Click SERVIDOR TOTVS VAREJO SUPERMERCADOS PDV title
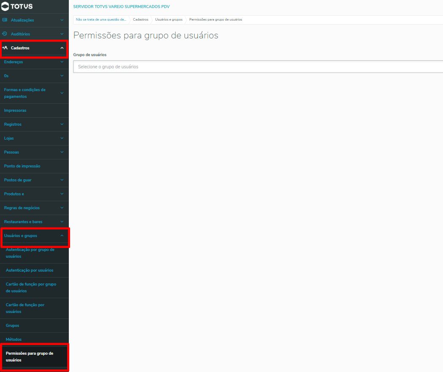The width and height of the screenshot is (443, 372). pos(121,6)
